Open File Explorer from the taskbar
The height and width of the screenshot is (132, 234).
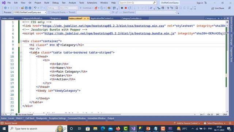[x=95, y=129]
